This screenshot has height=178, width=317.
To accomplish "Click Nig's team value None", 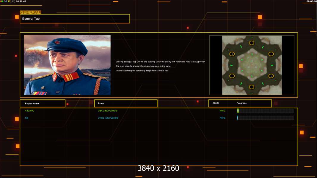I will point(222,118).
